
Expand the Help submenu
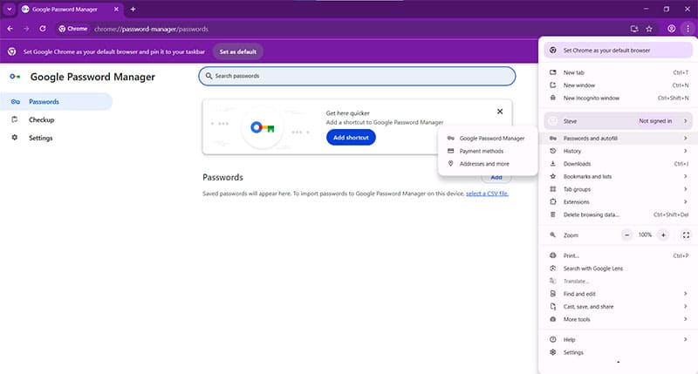[x=618, y=340]
